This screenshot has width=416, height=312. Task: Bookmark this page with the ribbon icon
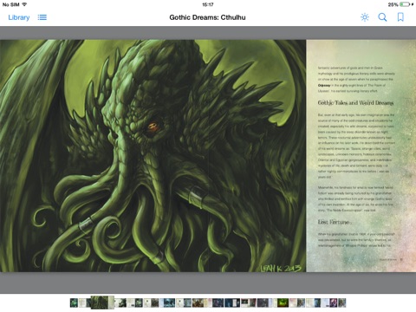point(400,17)
